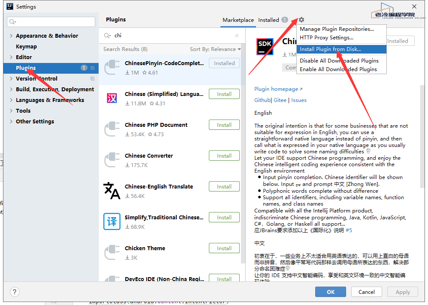428x305 pixels.
Task: Install the Chicken Theme plugin
Action: tap(224, 248)
